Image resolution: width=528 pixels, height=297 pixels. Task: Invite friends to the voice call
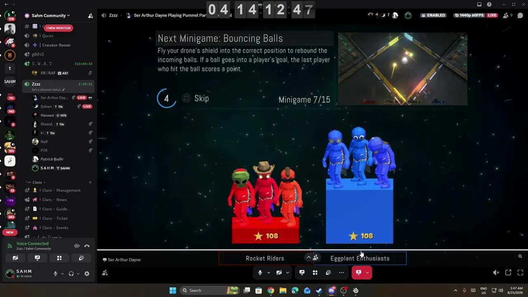[105, 273]
